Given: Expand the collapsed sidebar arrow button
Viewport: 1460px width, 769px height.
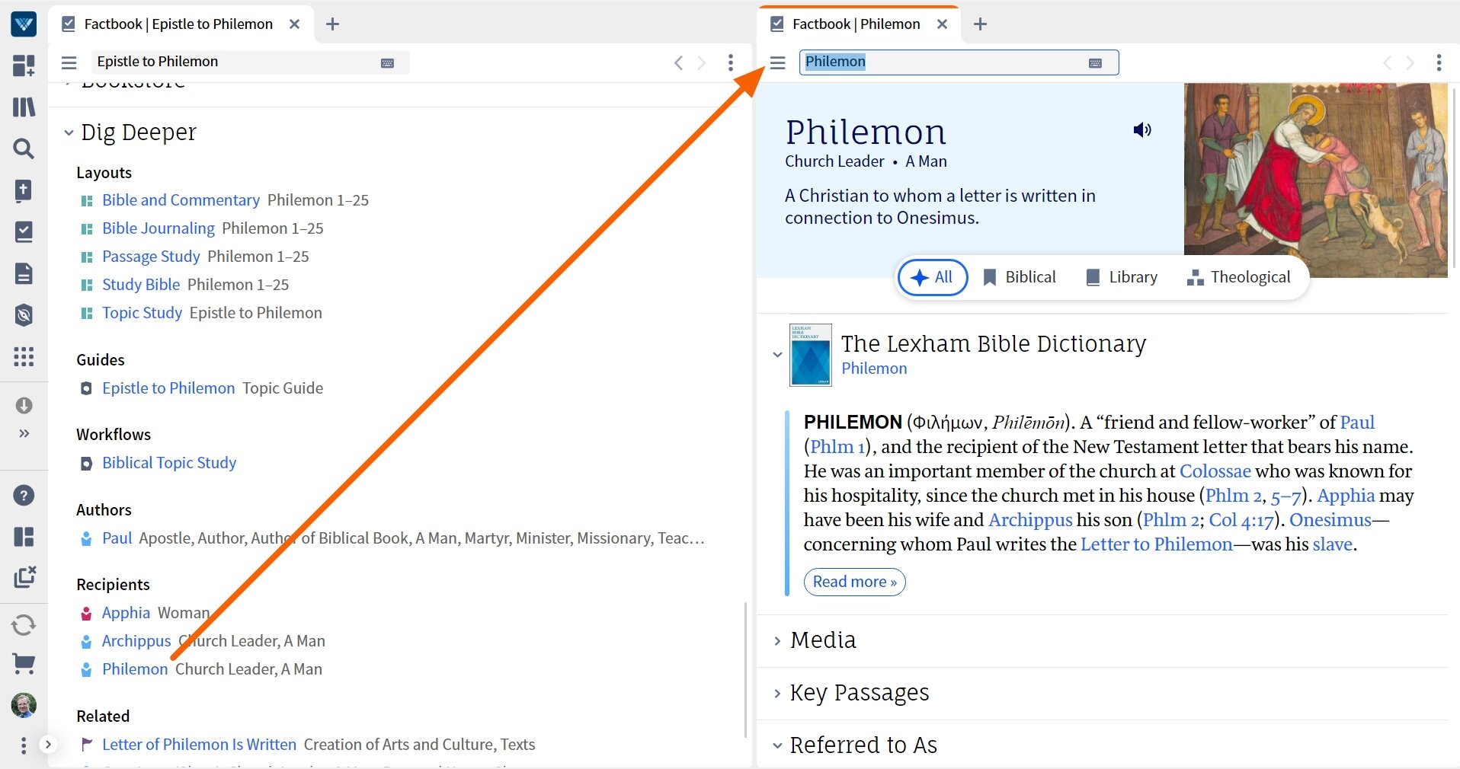Looking at the screenshot, I should pyautogui.click(x=48, y=745).
